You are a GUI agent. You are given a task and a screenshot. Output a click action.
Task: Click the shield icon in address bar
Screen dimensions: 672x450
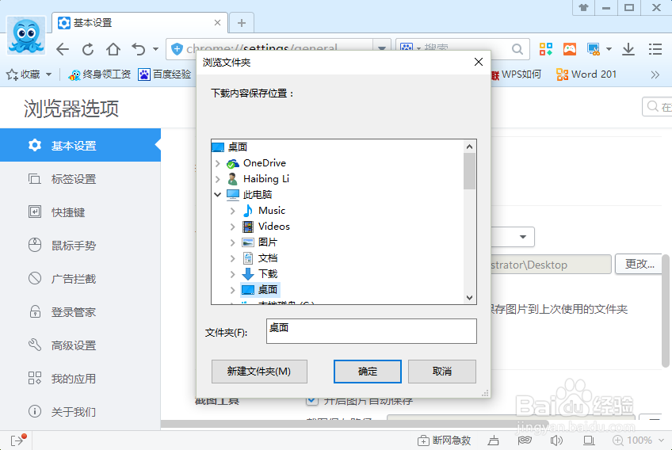177,49
